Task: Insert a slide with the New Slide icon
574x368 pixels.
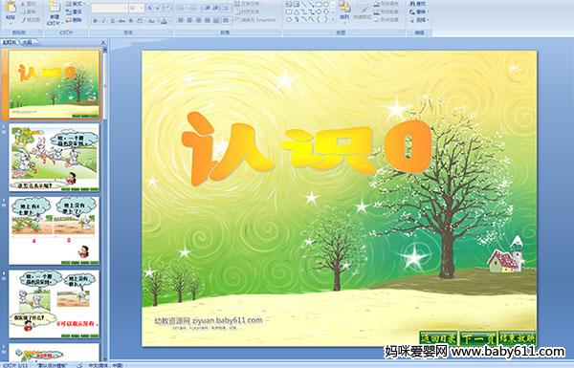Action: [55, 8]
